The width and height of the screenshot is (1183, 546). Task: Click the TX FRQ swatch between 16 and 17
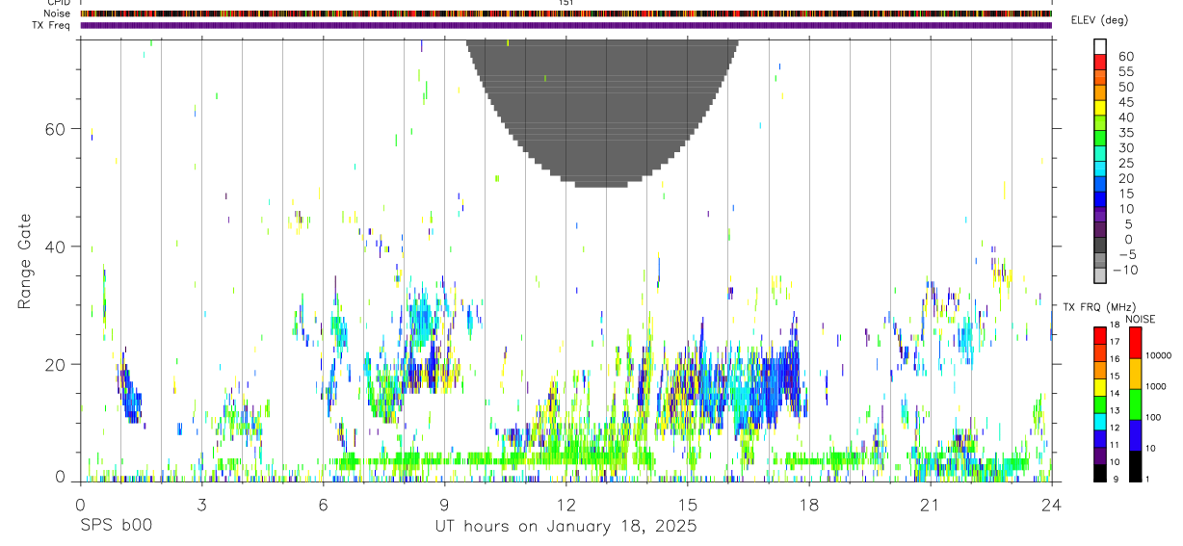click(1100, 351)
